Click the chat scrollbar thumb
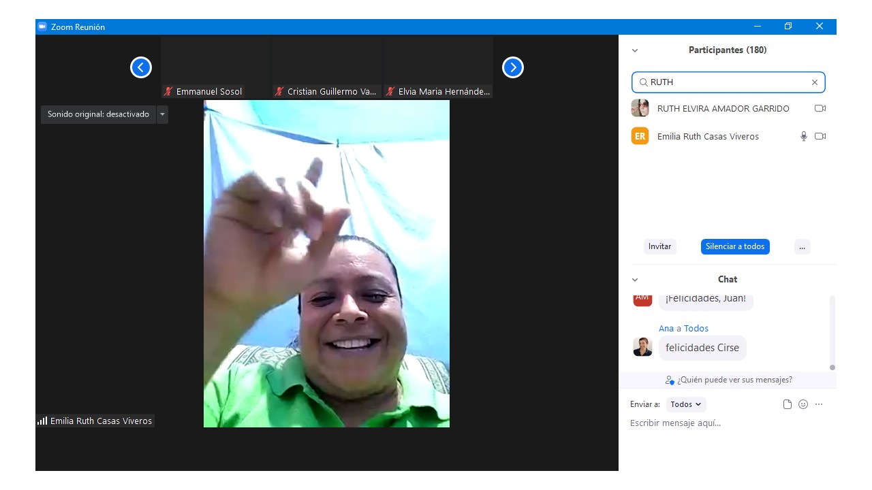872x490 pixels. point(832,367)
